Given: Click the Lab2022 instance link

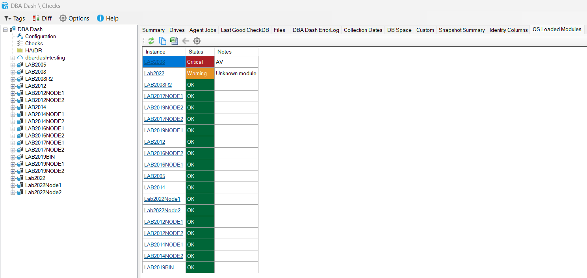Looking at the screenshot, I should (x=154, y=74).
